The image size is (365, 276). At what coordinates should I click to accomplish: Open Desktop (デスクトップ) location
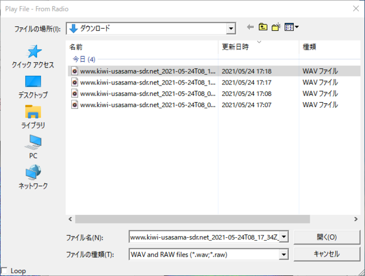[x=33, y=87]
